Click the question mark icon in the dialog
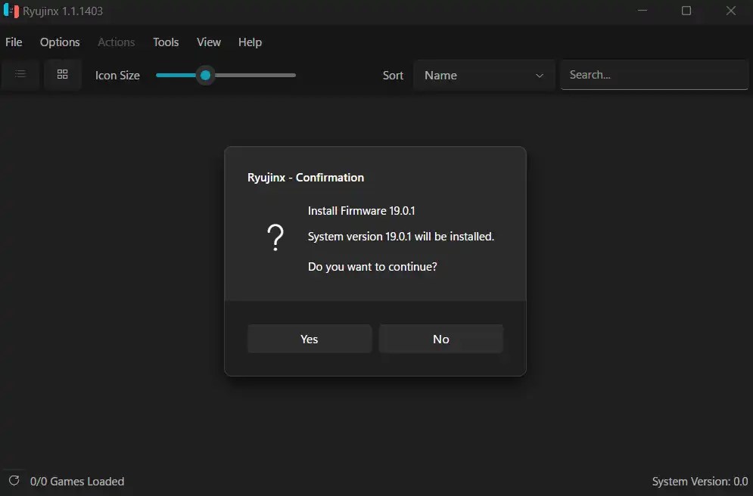Viewport: 753px width, 496px height. click(276, 237)
